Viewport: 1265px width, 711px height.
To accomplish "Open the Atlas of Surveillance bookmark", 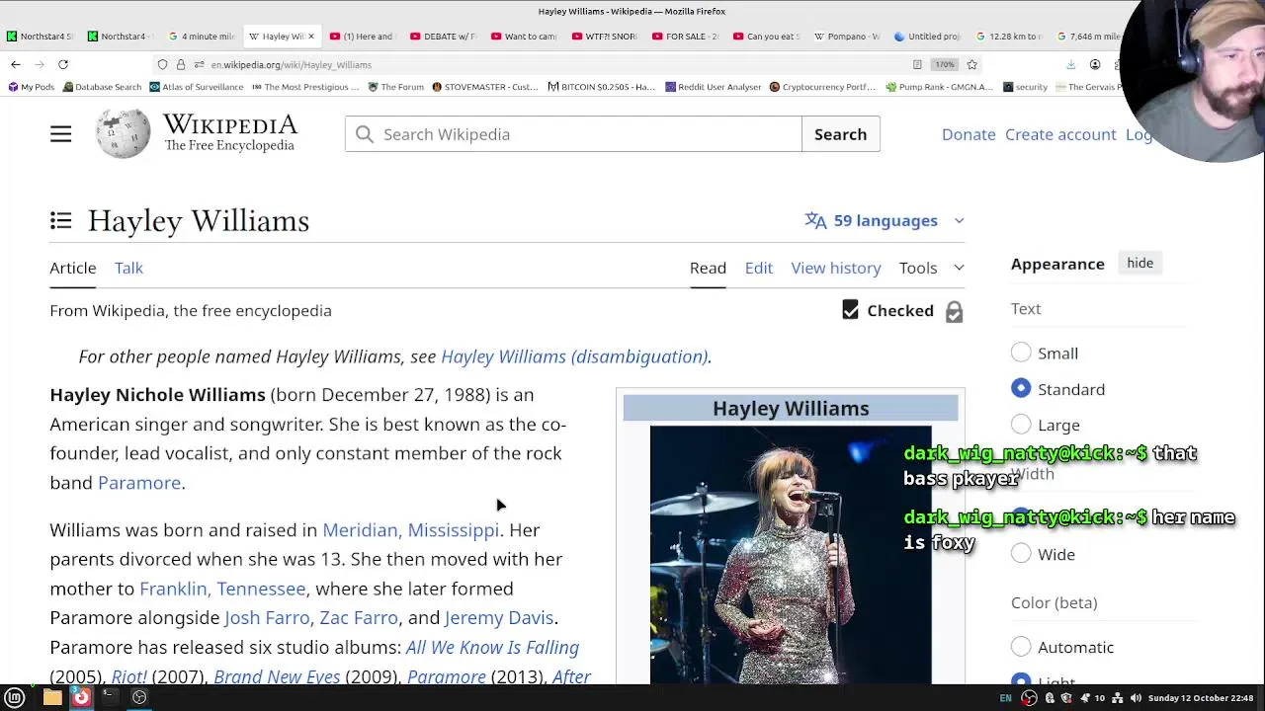I will pos(196,87).
